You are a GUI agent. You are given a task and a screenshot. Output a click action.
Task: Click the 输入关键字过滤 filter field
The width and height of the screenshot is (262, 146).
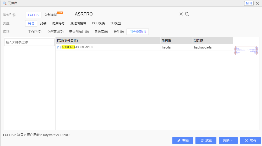29,42
